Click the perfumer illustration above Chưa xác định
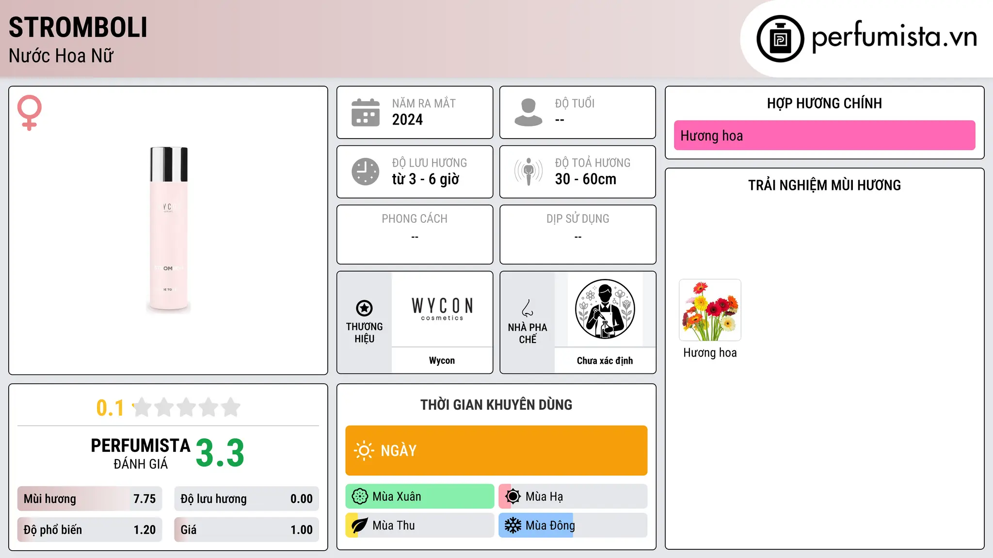Image resolution: width=993 pixels, height=558 pixels. coord(605,309)
